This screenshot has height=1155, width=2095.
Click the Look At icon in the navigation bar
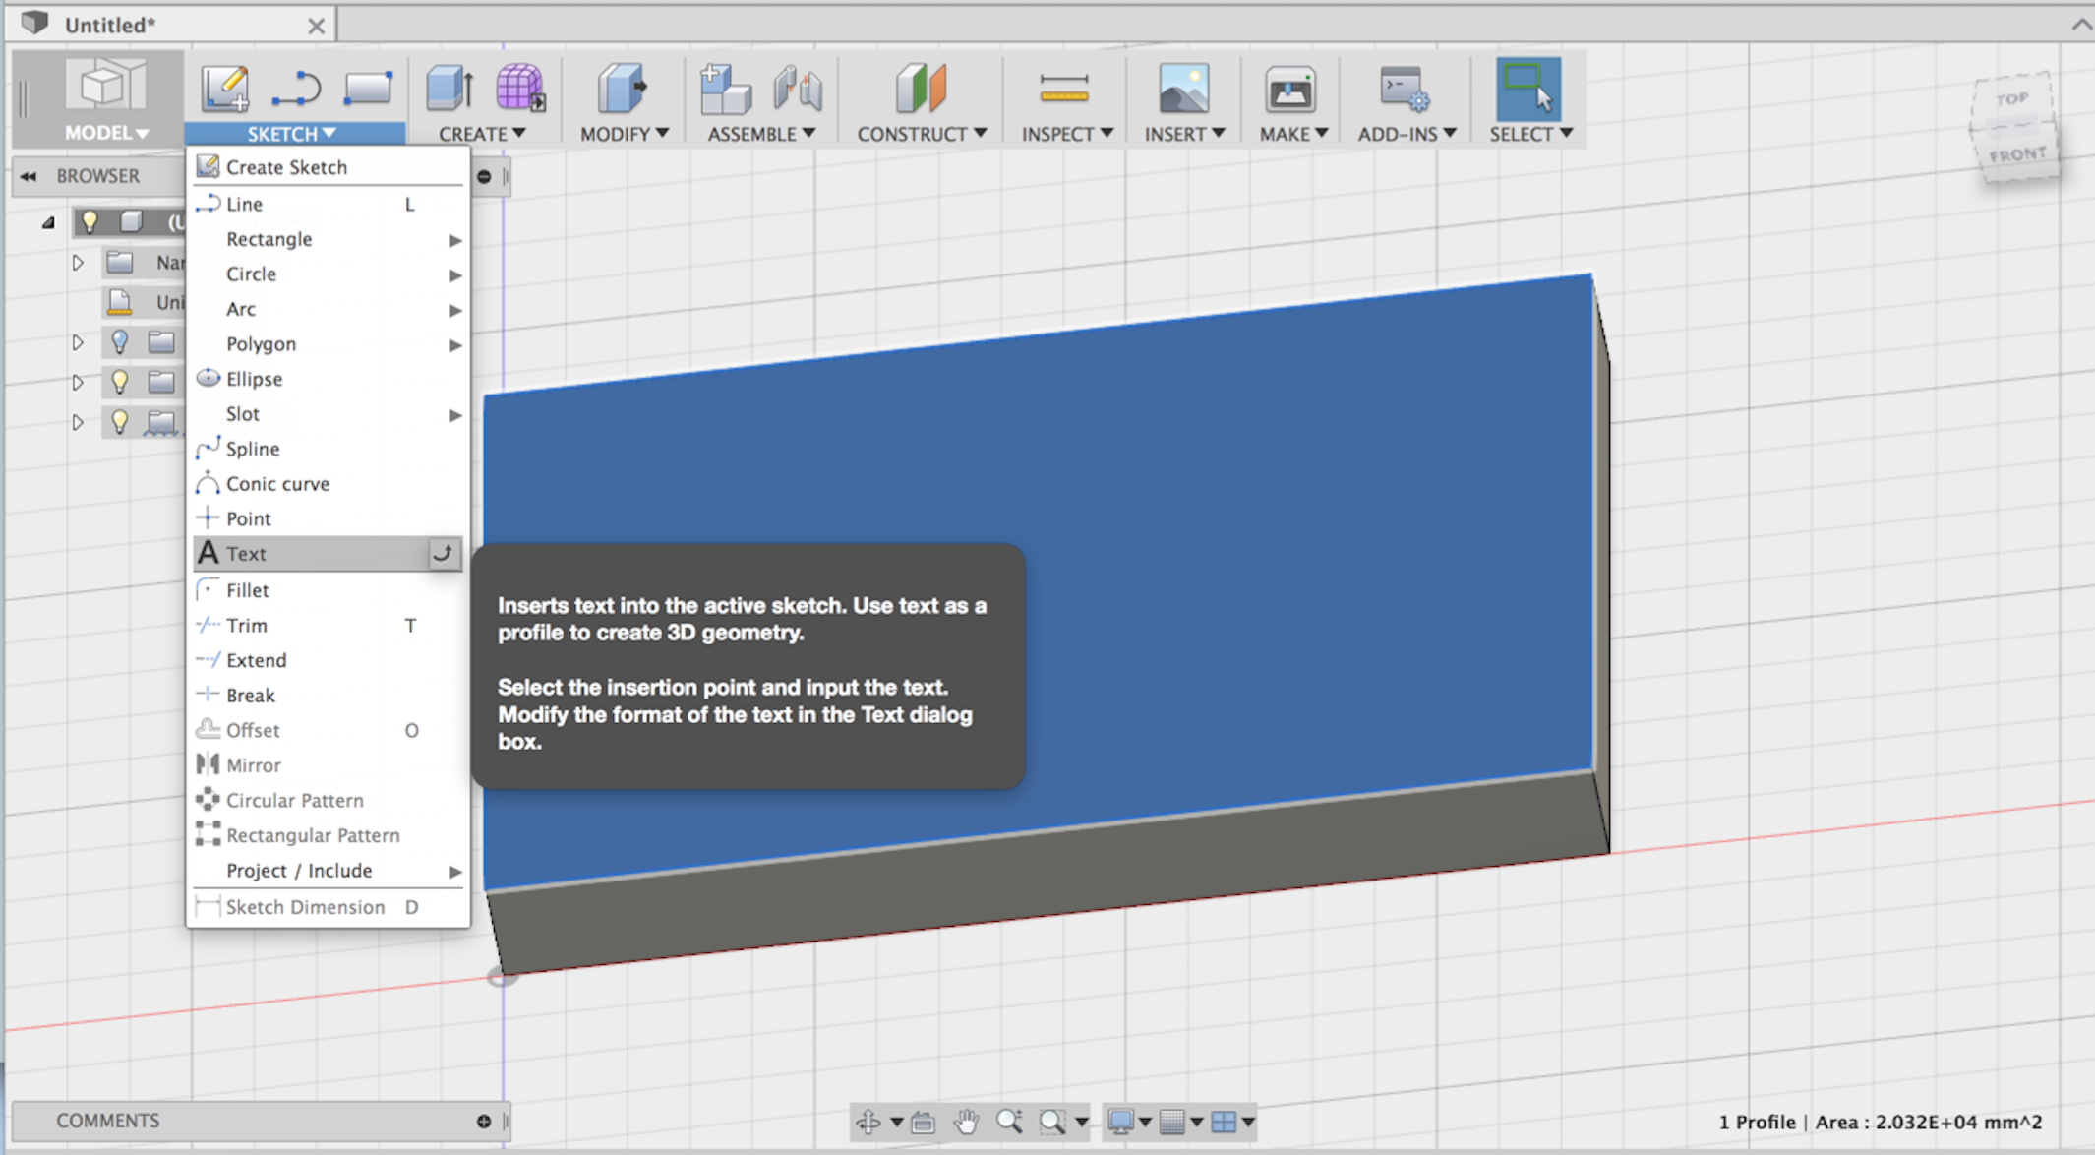pyautogui.click(x=923, y=1122)
